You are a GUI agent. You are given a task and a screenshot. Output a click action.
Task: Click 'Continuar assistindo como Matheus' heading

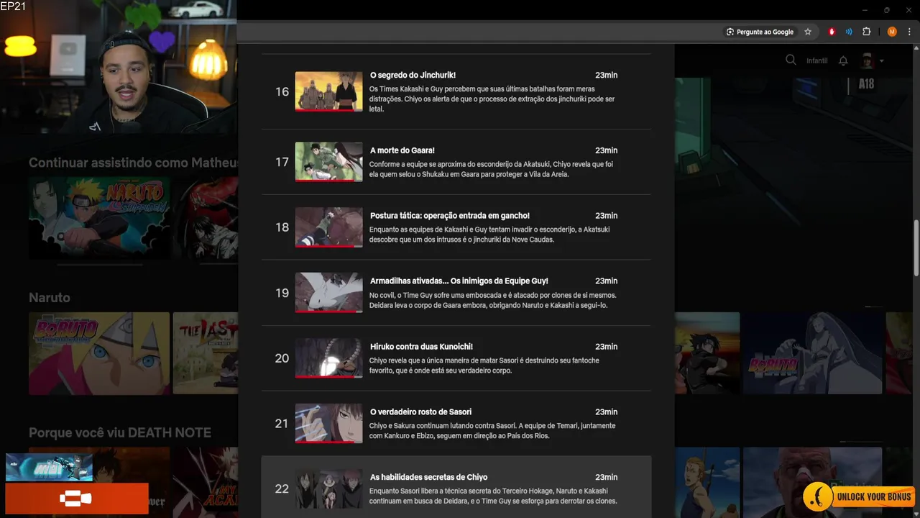pos(133,163)
